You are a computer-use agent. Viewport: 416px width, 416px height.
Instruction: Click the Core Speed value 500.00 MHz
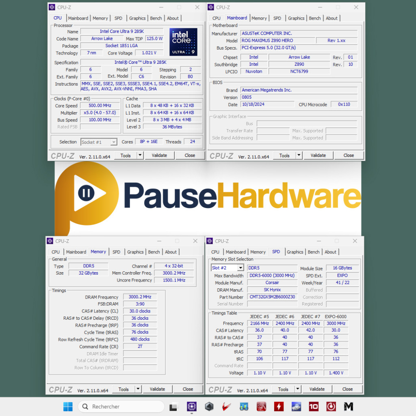point(100,105)
